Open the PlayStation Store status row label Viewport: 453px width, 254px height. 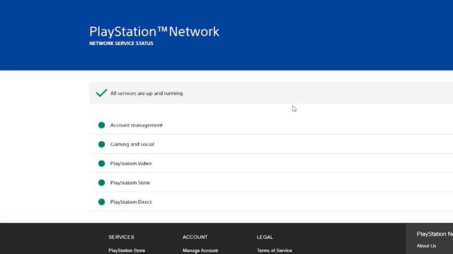point(130,183)
